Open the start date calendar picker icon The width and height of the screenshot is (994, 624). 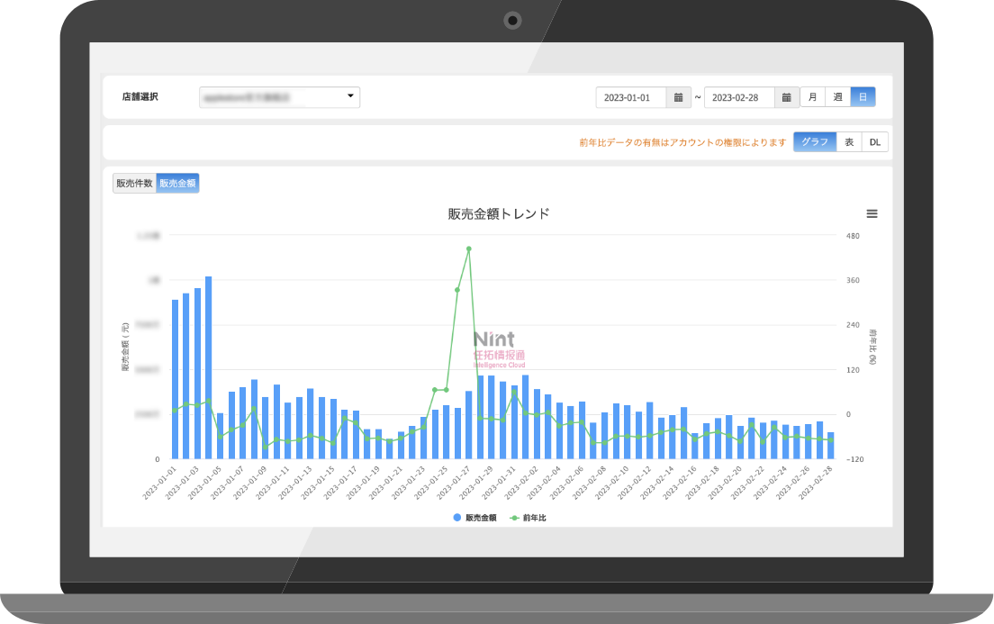click(x=678, y=97)
